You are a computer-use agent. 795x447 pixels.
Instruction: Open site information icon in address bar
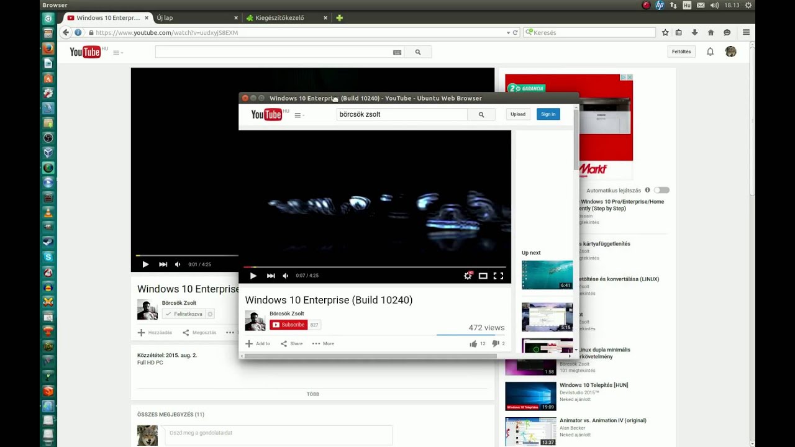click(78, 32)
